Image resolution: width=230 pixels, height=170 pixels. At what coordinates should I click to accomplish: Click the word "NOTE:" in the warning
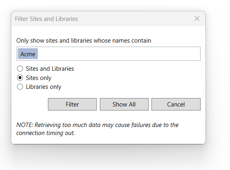[25, 125]
